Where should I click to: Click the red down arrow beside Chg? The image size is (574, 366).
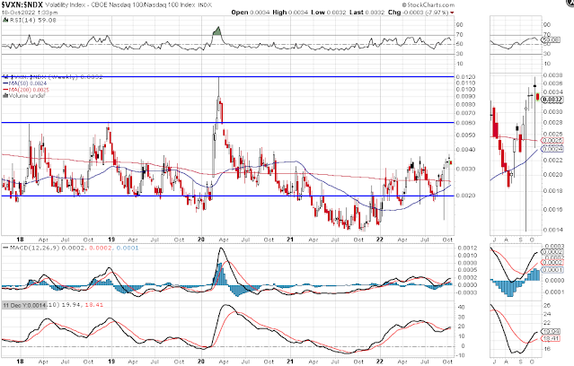tap(452, 13)
